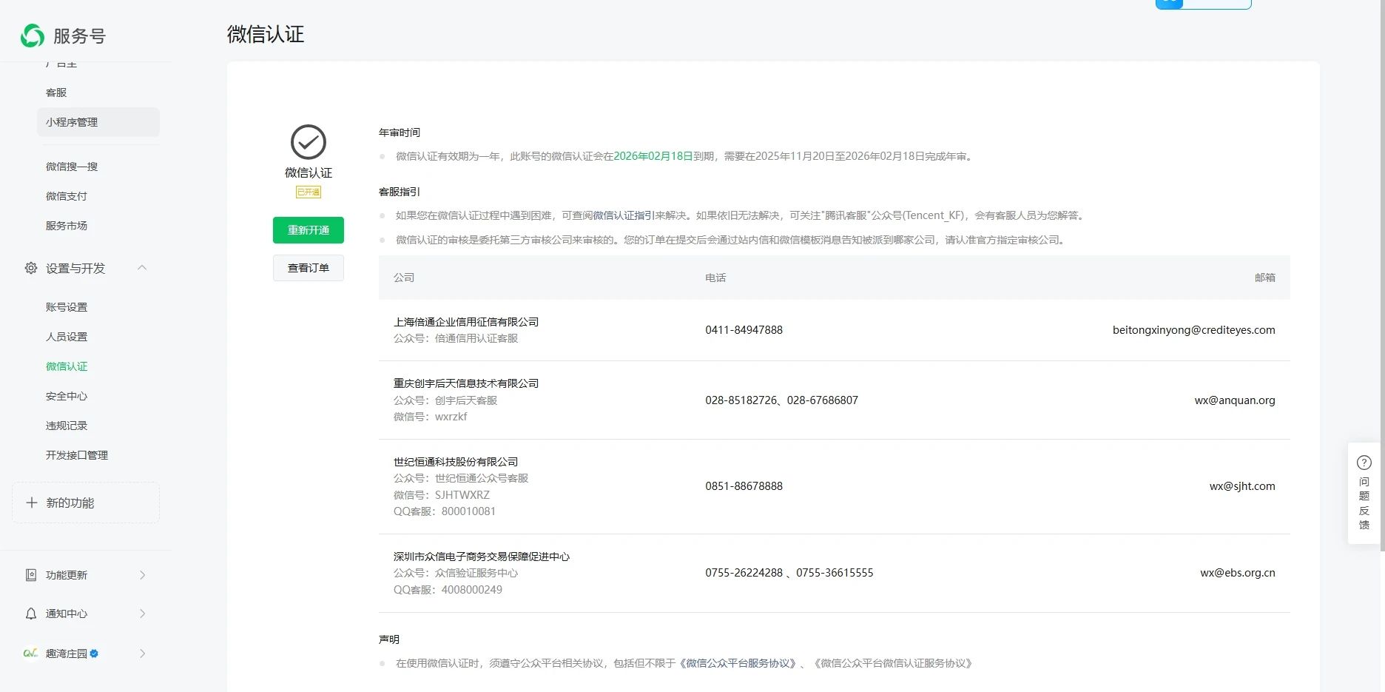Click the 电话 column header
The width and height of the screenshot is (1385, 692).
click(715, 278)
